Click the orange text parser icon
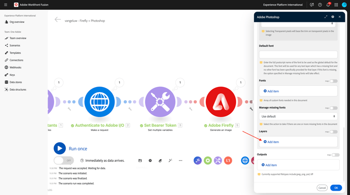This screenshot has width=350, height=195. click(228, 160)
